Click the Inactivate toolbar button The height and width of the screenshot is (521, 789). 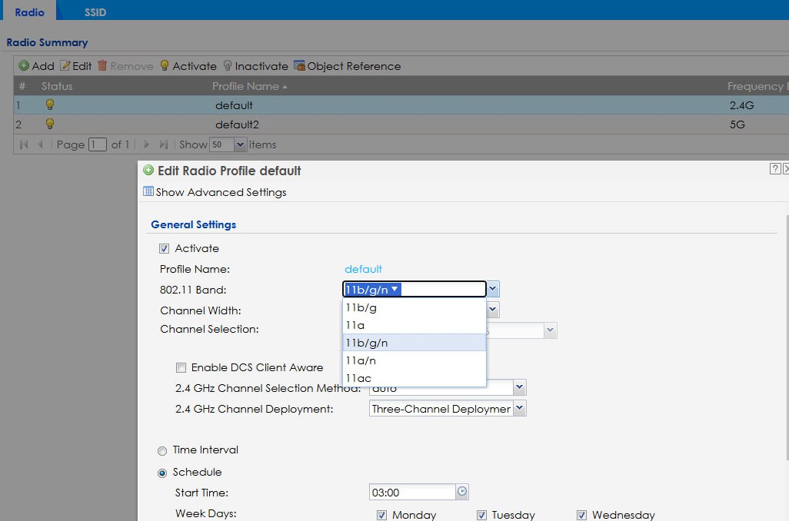tap(255, 66)
